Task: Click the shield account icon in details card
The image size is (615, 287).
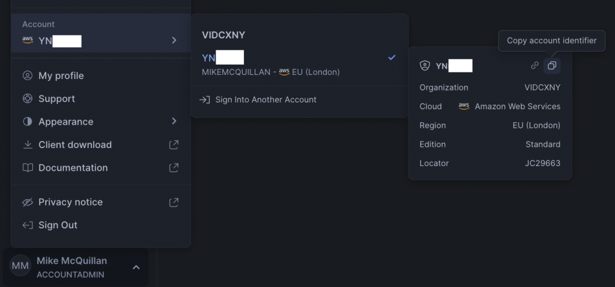Action: [x=425, y=65]
